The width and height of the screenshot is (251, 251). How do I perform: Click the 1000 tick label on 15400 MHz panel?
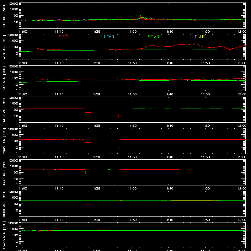pos(14,229)
